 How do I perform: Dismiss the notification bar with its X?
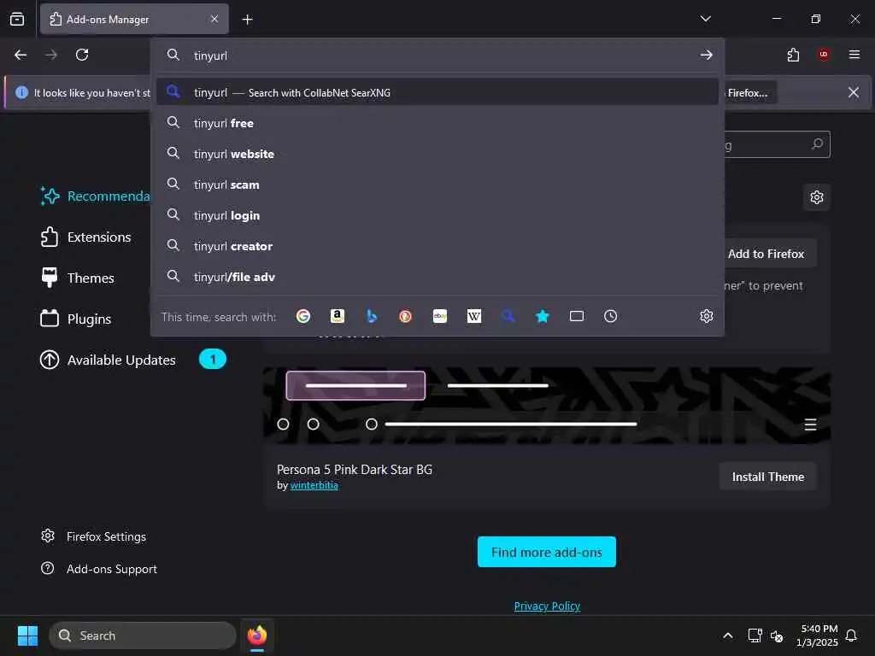[854, 92]
